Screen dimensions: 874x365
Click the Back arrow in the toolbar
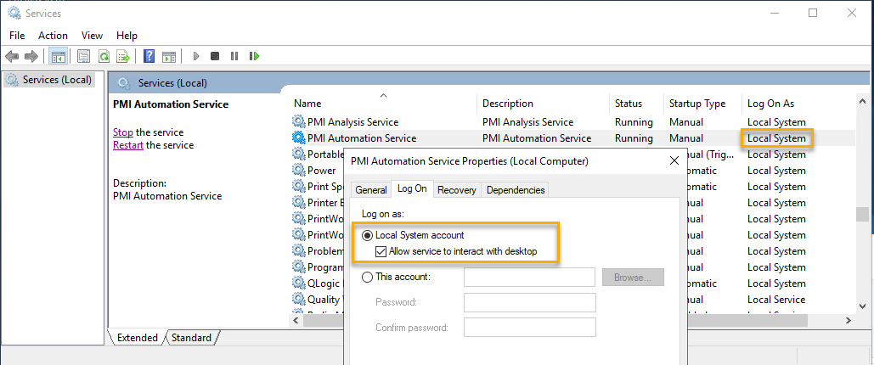click(x=12, y=56)
